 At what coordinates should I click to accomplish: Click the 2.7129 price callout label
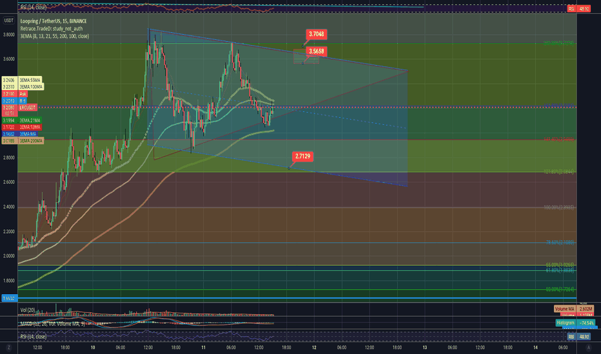click(x=302, y=156)
